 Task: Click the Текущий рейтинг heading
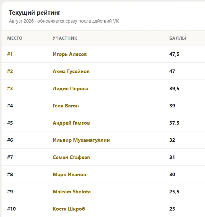pyautogui.click(x=35, y=13)
